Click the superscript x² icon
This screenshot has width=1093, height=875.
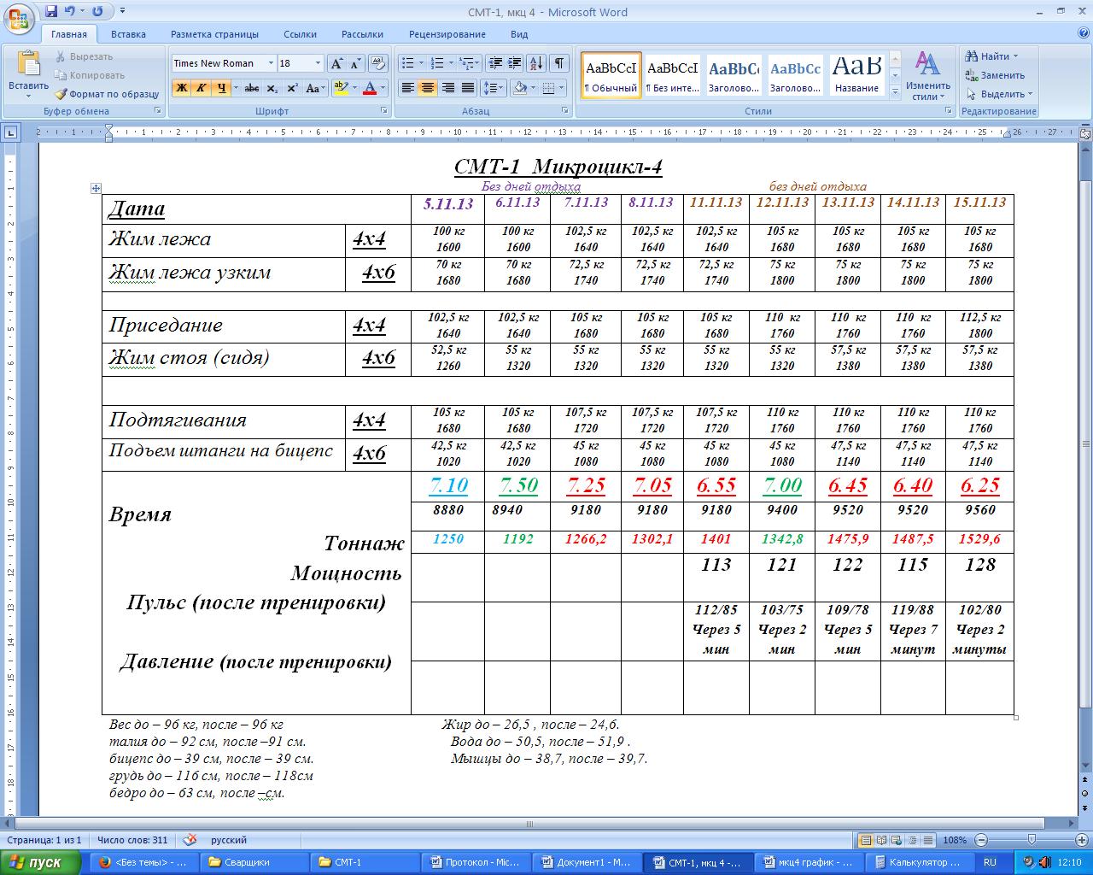292,88
